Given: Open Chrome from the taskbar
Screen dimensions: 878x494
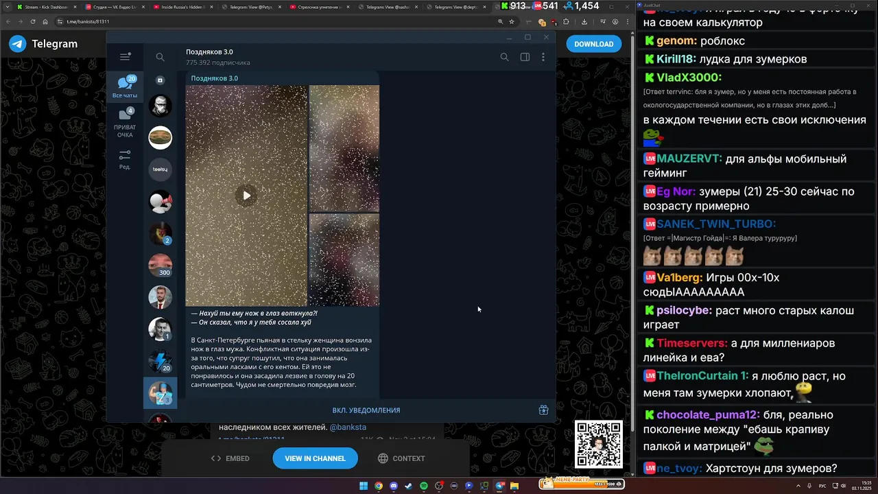Looking at the screenshot, I should coord(379,486).
